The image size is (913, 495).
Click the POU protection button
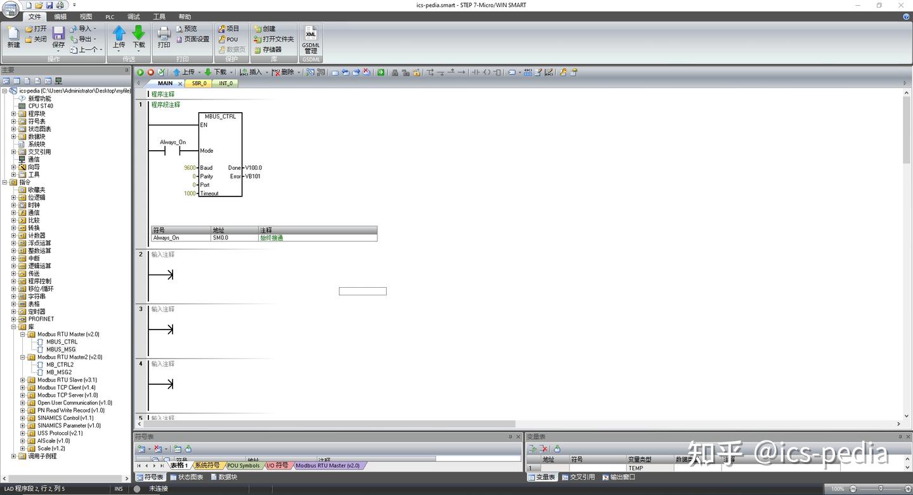[228, 39]
